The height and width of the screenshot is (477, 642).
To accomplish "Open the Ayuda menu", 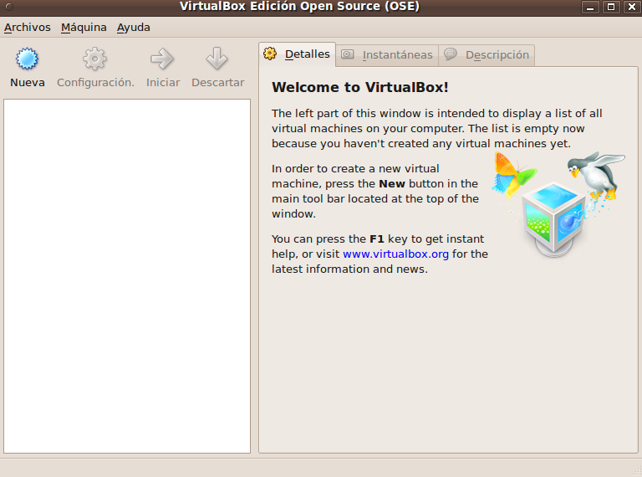I will (x=134, y=28).
